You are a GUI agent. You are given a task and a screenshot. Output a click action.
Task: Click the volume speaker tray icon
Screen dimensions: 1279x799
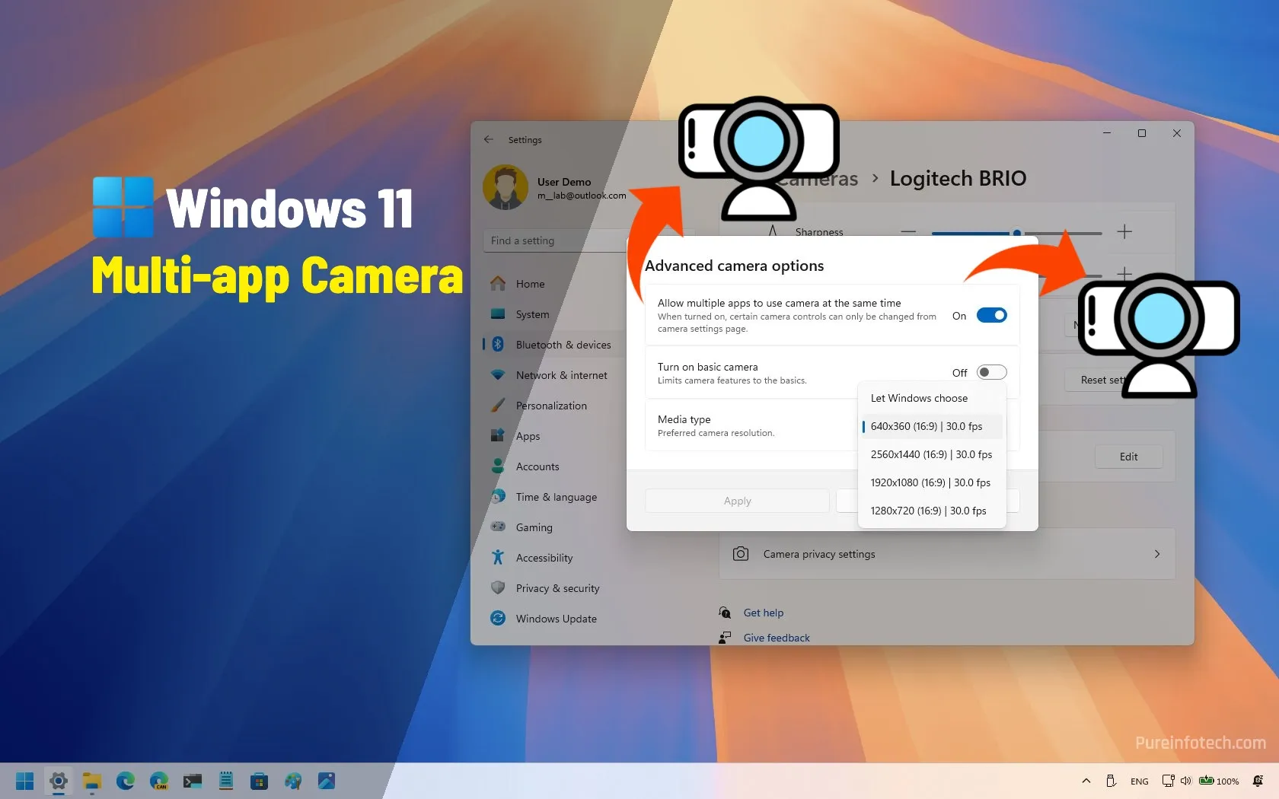click(x=1185, y=781)
